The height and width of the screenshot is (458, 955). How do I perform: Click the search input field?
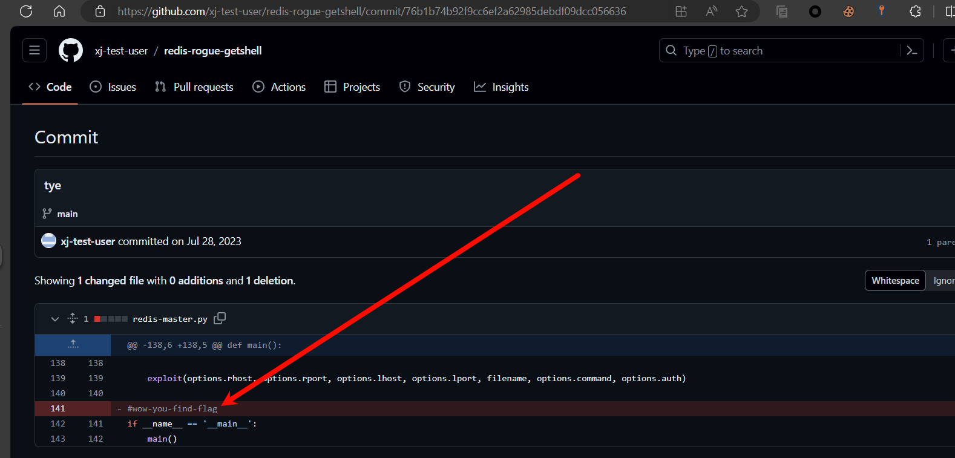pos(781,51)
